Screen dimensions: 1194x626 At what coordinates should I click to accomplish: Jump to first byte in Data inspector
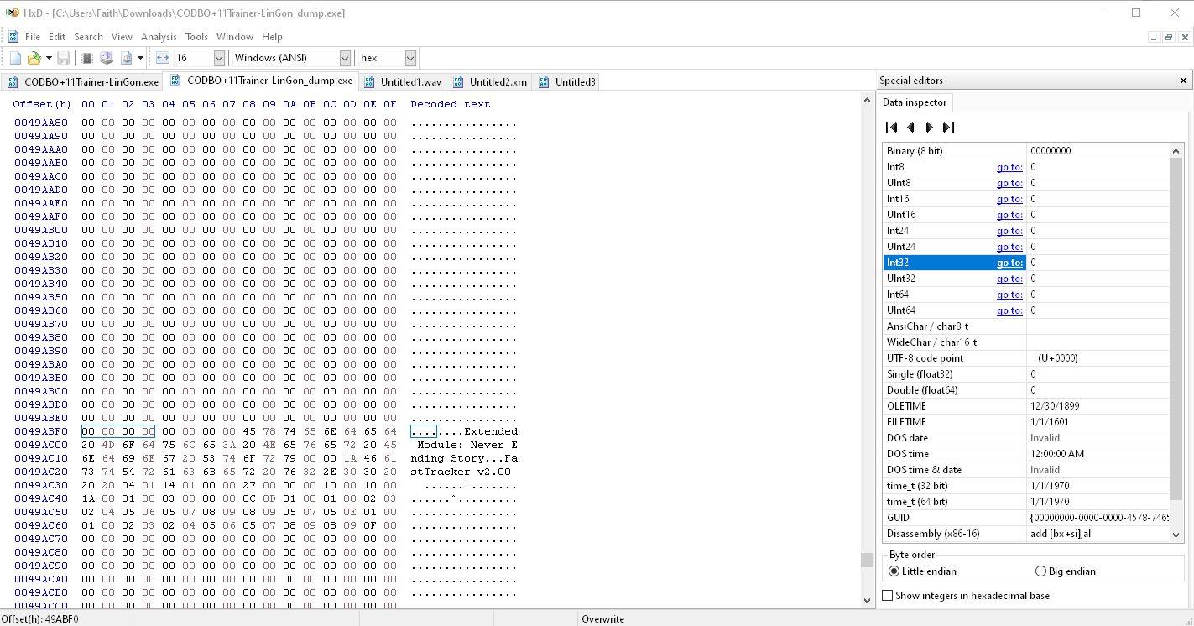click(x=892, y=128)
